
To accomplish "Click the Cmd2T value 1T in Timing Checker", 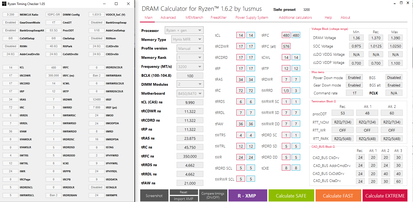I will click(54, 22).
